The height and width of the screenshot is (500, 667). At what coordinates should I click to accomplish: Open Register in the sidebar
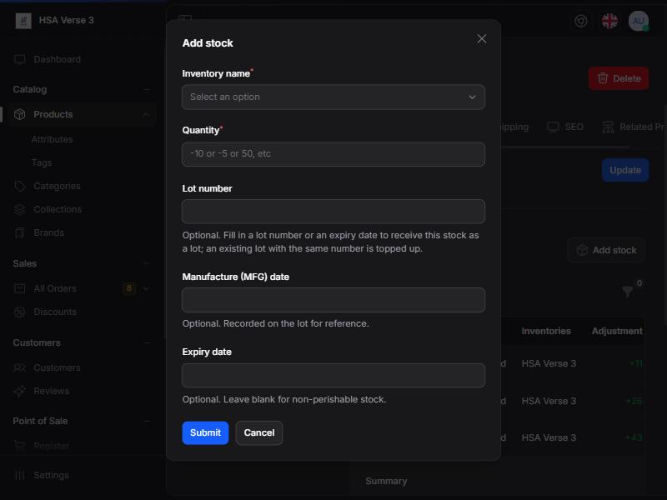click(x=51, y=446)
